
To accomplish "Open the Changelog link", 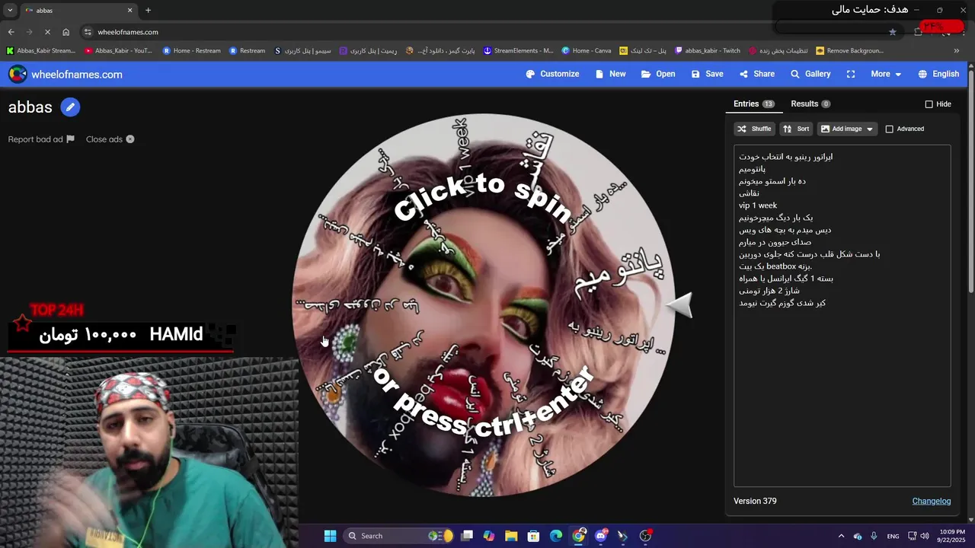I will 932,501.
